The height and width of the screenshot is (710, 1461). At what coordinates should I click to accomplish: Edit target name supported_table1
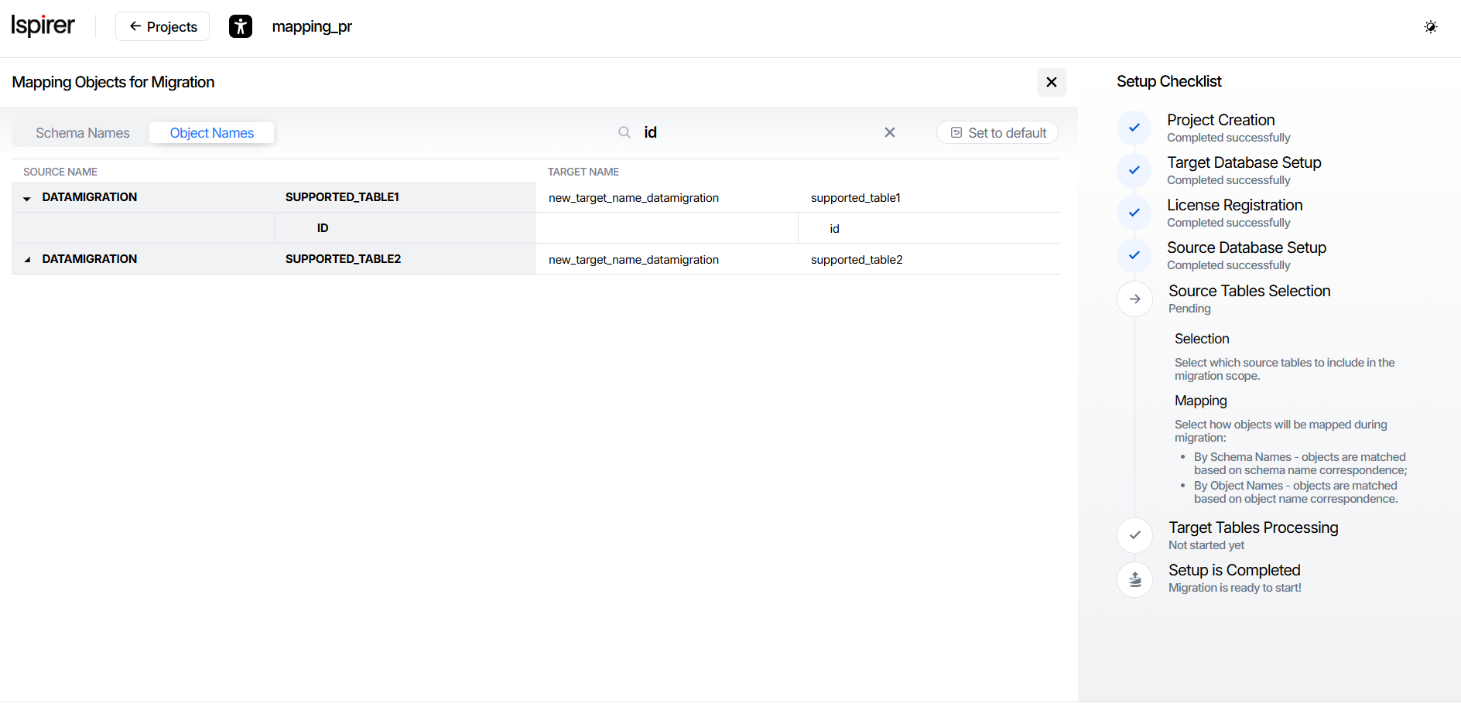click(855, 198)
